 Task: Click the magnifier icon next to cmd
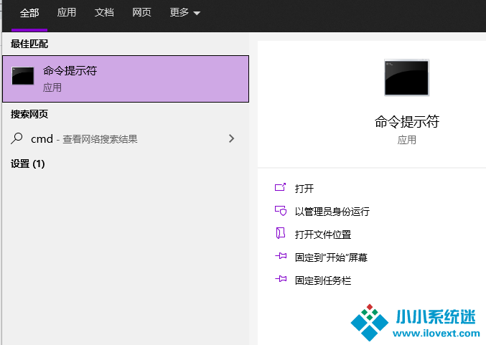[x=17, y=138]
